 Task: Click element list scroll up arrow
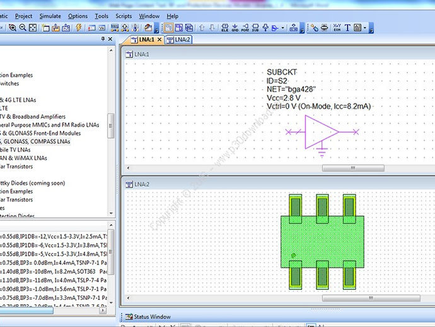point(111,225)
